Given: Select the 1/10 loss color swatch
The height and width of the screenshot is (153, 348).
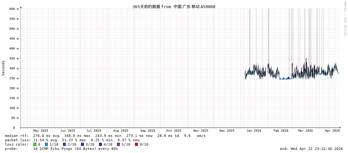Looking at the screenshot, I should point(46,144).
